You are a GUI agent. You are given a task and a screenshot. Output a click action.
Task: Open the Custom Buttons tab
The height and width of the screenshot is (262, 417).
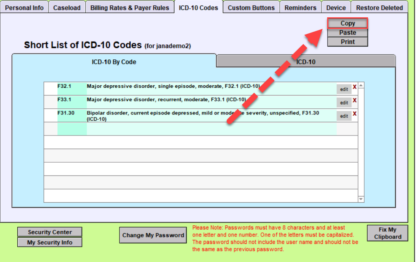(x=251, y=7)
